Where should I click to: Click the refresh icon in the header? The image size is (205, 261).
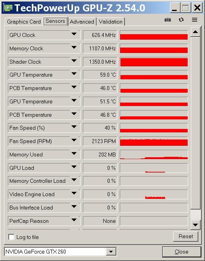tap(181, 20)
